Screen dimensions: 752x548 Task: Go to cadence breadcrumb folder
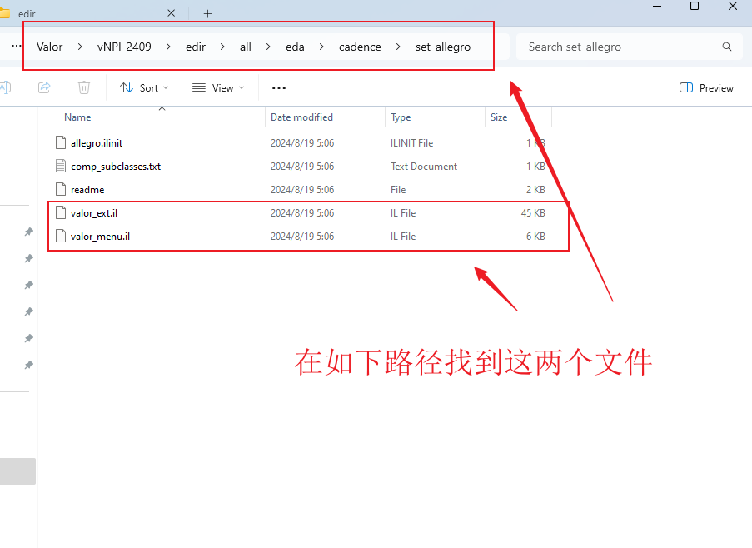360,47
